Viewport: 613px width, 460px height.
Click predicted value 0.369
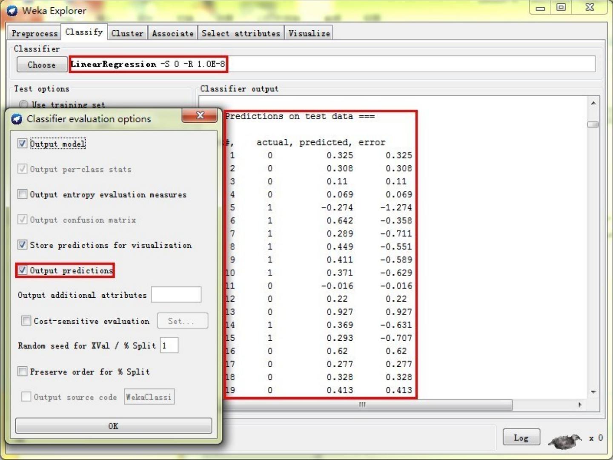pyautogui.click(x=340, y=325)
